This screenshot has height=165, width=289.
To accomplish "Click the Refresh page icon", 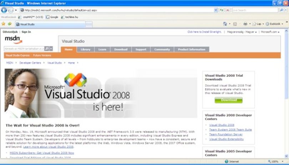I will pyautogui.click(x=222, y=10).
